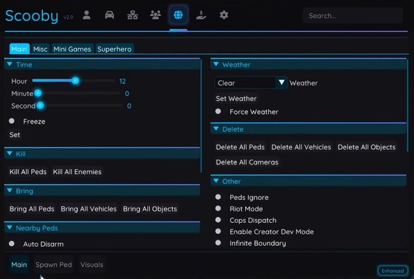Click the Set Weather button
Screen dimensions: 414x279
coord(236,99)
